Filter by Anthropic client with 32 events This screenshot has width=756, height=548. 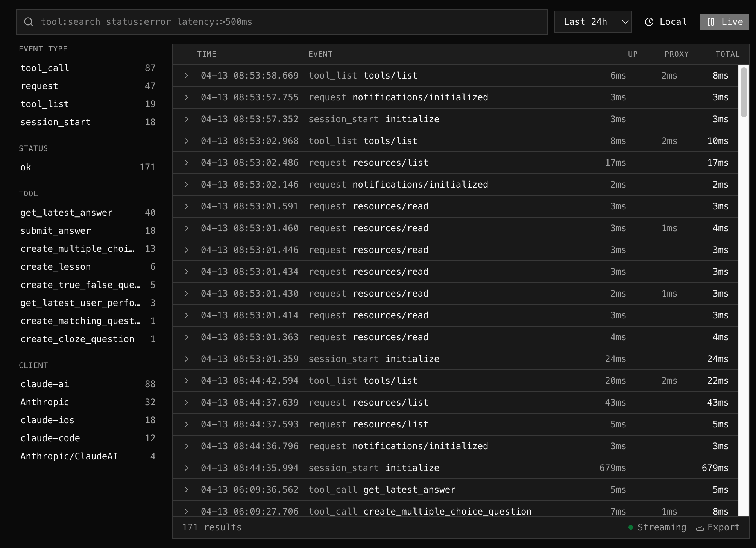pos(88,402)
